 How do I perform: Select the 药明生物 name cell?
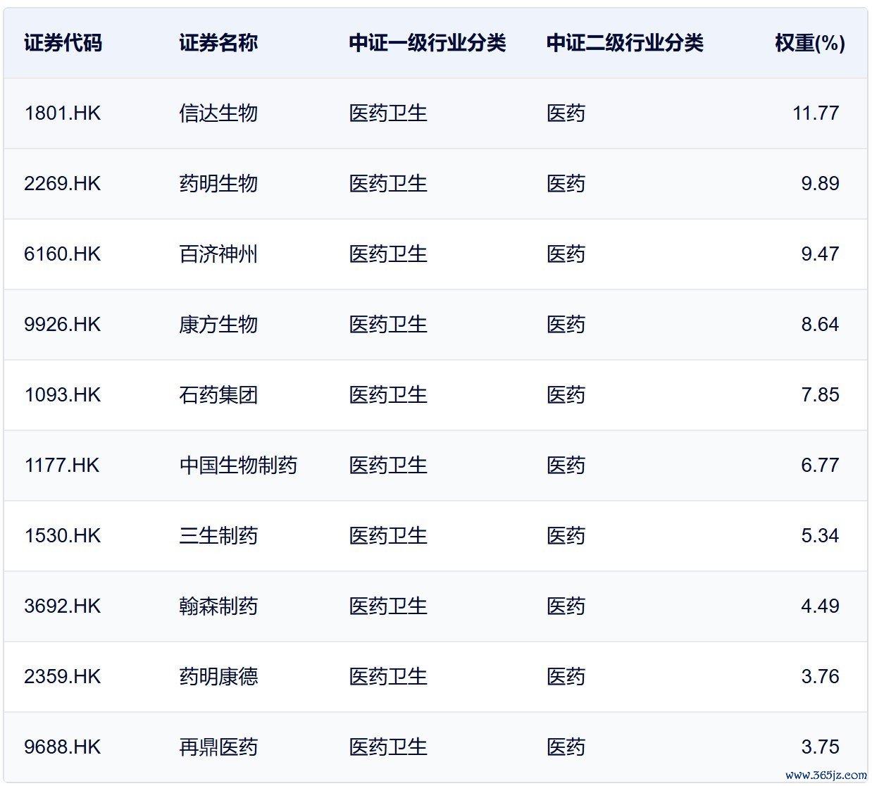[x=218, y=184]
